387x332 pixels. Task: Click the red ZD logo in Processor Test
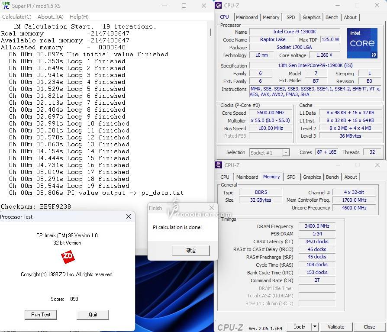[x=68, y=258]
